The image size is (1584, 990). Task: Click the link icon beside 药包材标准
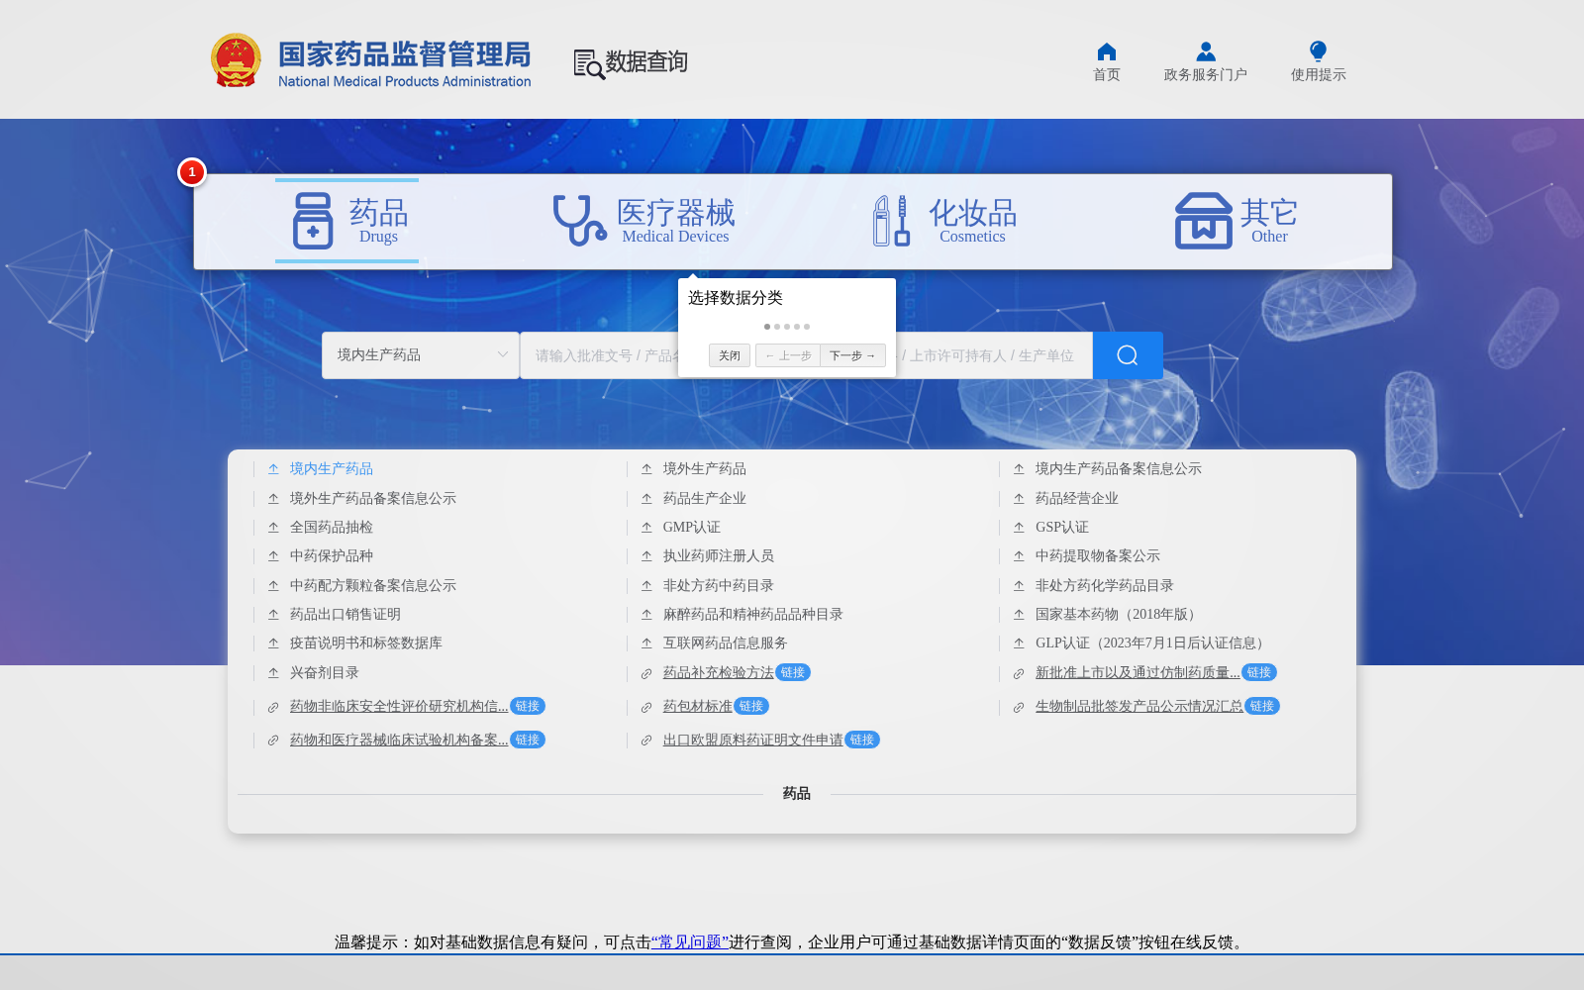click(646, 708)
